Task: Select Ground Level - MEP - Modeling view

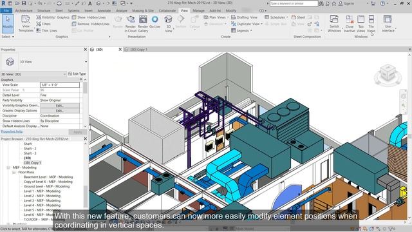Action: pos(46,186)
